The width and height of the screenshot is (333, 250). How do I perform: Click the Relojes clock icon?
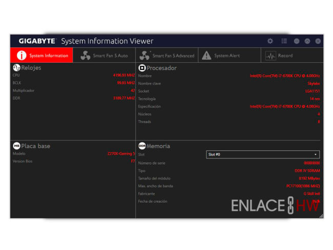tap(16, 68)
